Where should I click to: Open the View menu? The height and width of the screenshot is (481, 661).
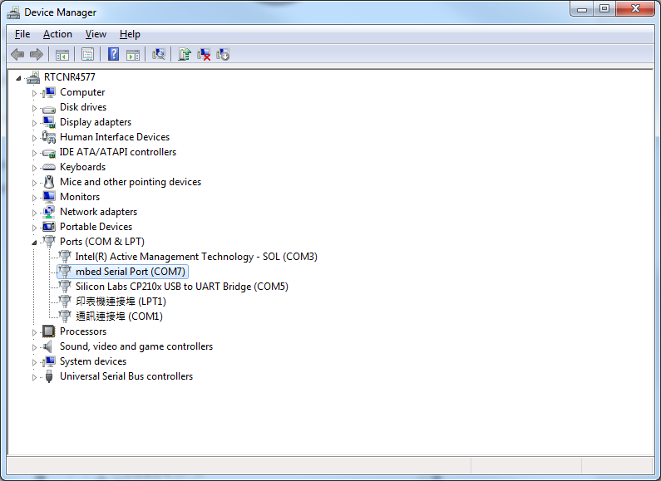click(96, 34)
